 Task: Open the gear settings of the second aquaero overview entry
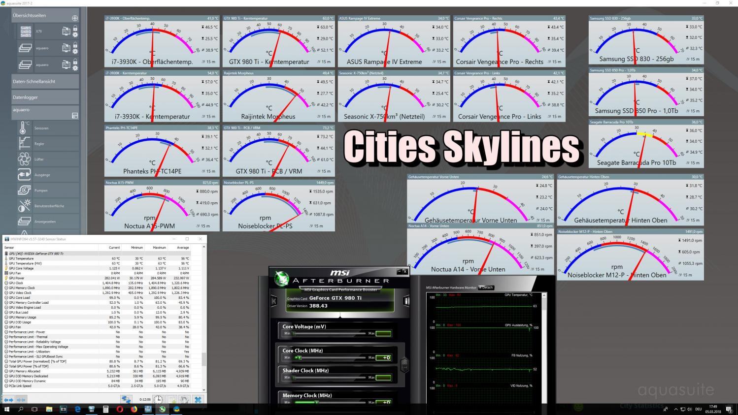click(75, 67)
